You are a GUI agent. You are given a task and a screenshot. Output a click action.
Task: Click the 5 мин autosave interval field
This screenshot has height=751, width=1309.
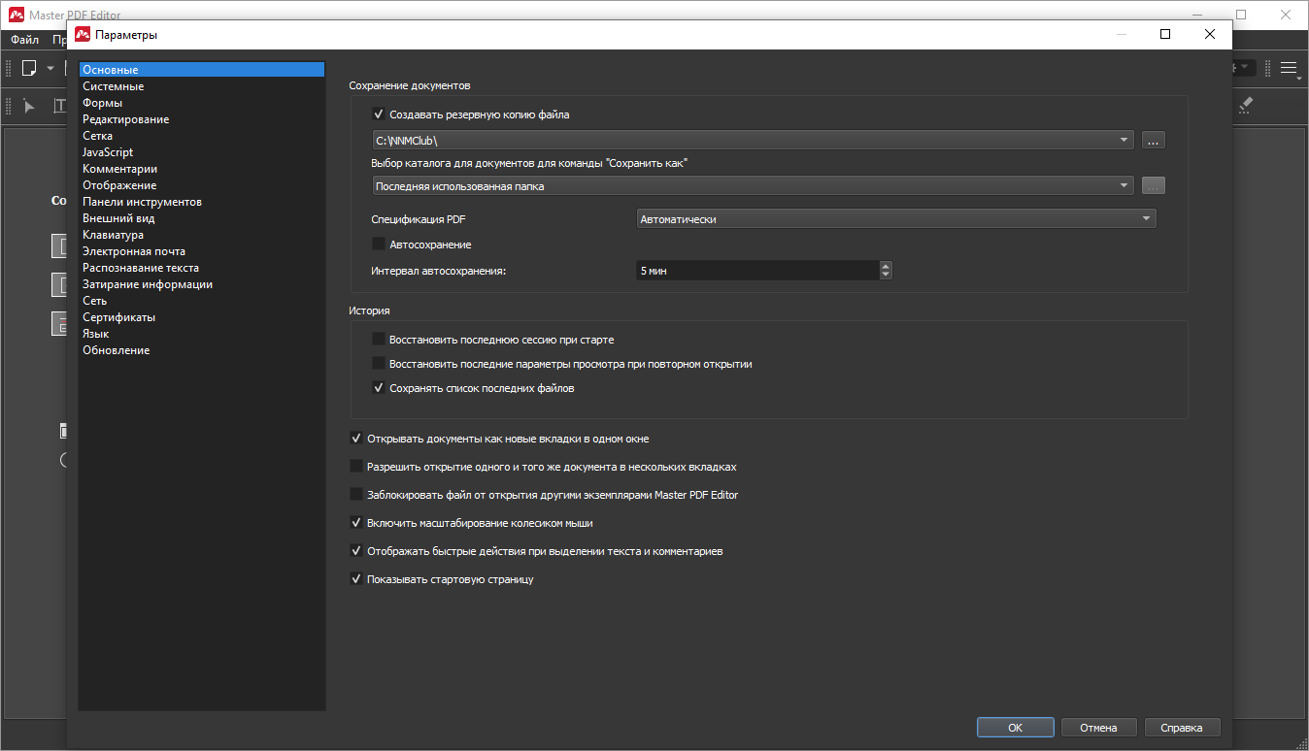[x=756, y=271]
